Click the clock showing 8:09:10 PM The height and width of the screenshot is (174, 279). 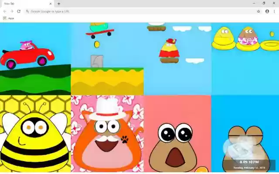[x=249, y=162]
